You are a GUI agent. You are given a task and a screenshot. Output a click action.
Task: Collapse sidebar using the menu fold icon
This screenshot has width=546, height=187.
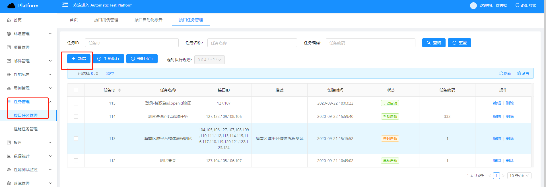point(65,5)
